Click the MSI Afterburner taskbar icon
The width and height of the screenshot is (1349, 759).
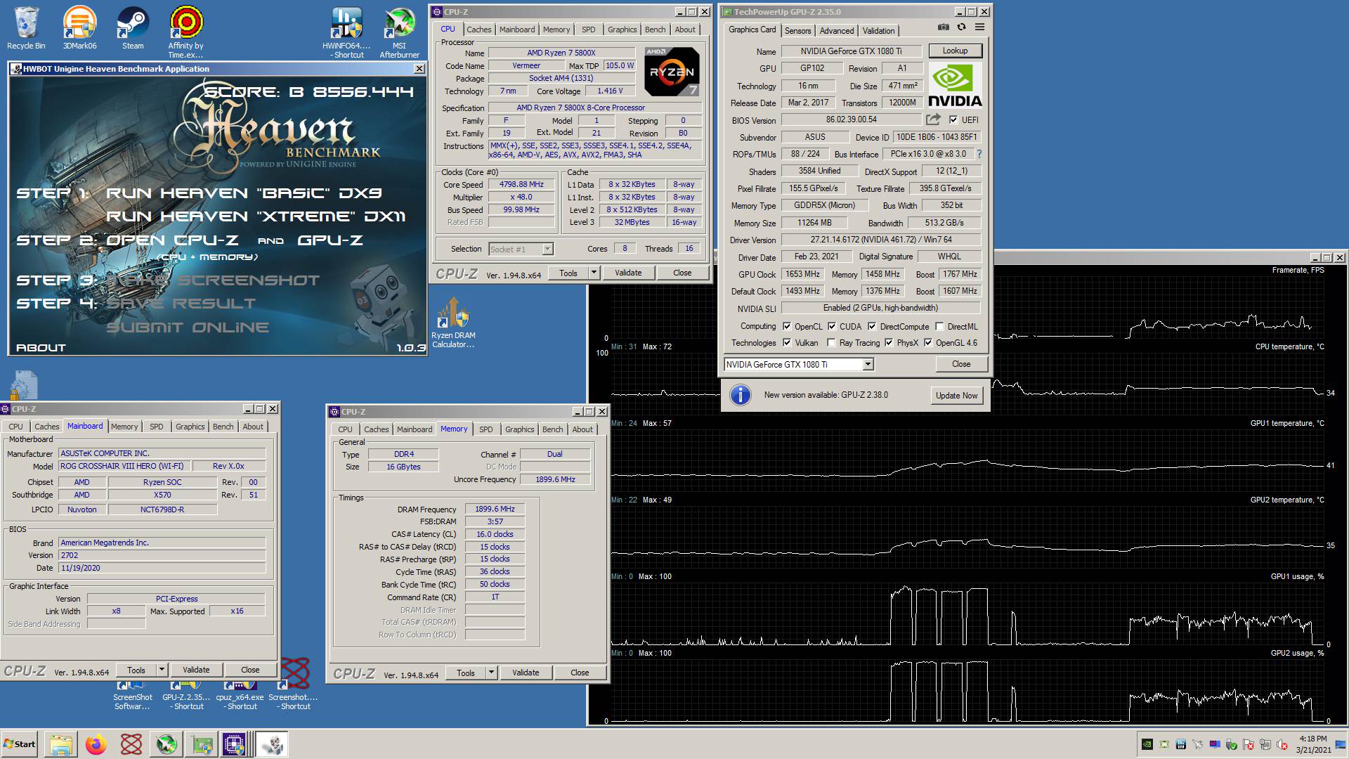167,744
